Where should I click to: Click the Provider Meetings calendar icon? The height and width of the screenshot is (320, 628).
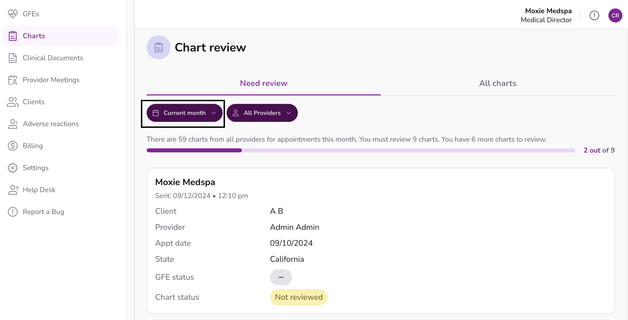click(x=12, y=80)
